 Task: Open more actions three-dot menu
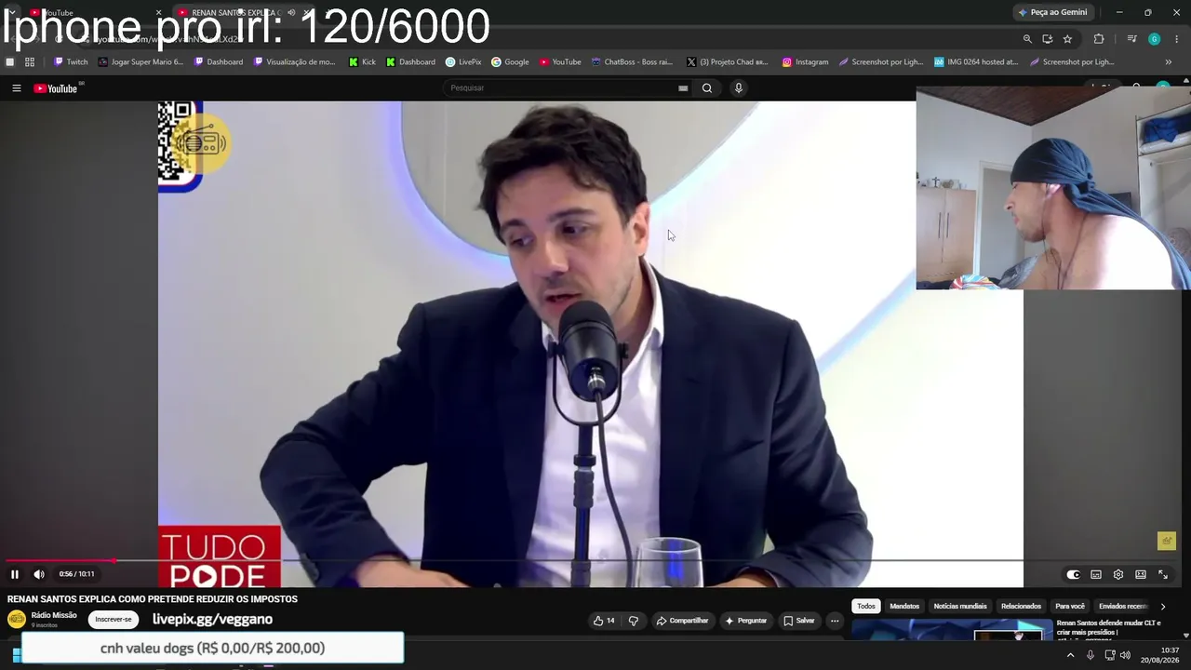[x=835, y=621]
